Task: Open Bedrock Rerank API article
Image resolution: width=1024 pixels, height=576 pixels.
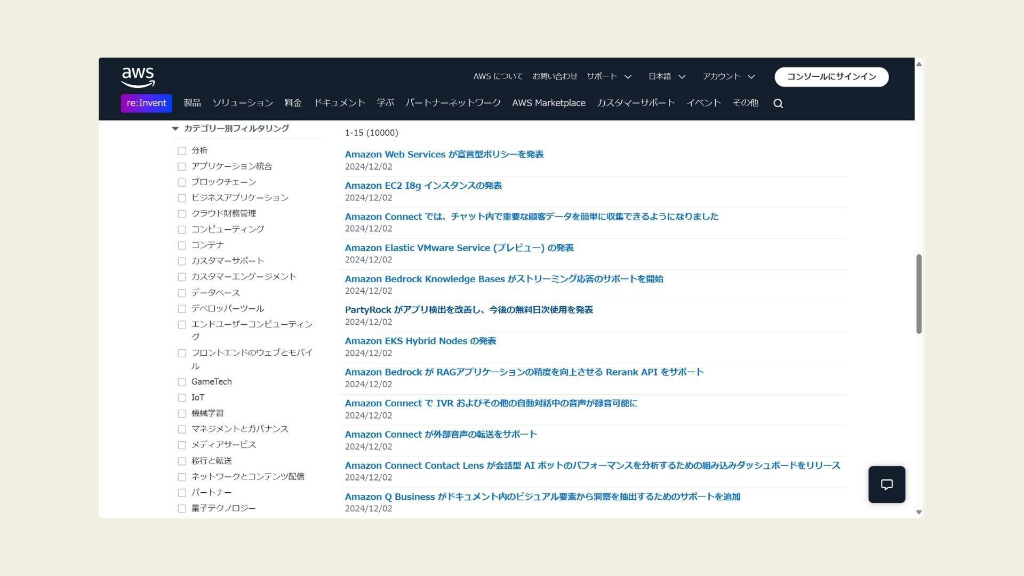Action: click(524, 372)
